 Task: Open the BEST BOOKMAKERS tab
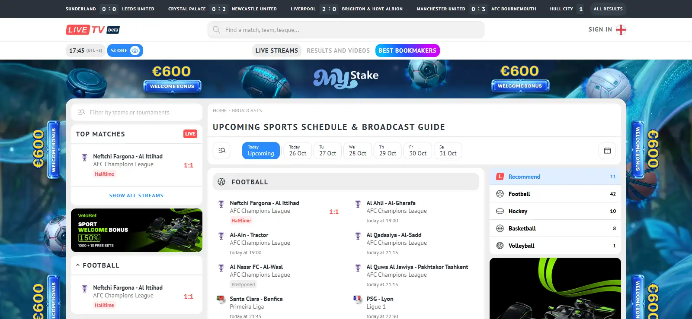pos(407,51)
